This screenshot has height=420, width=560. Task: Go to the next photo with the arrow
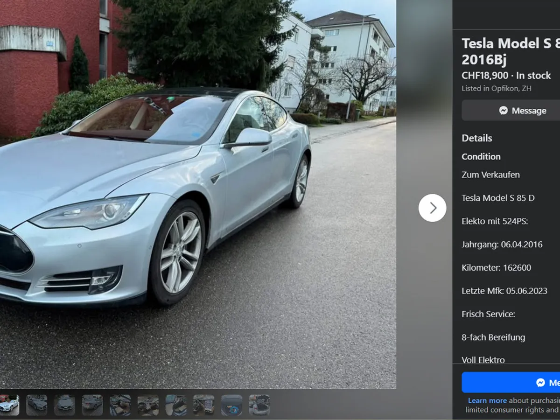tap(432, 208)
